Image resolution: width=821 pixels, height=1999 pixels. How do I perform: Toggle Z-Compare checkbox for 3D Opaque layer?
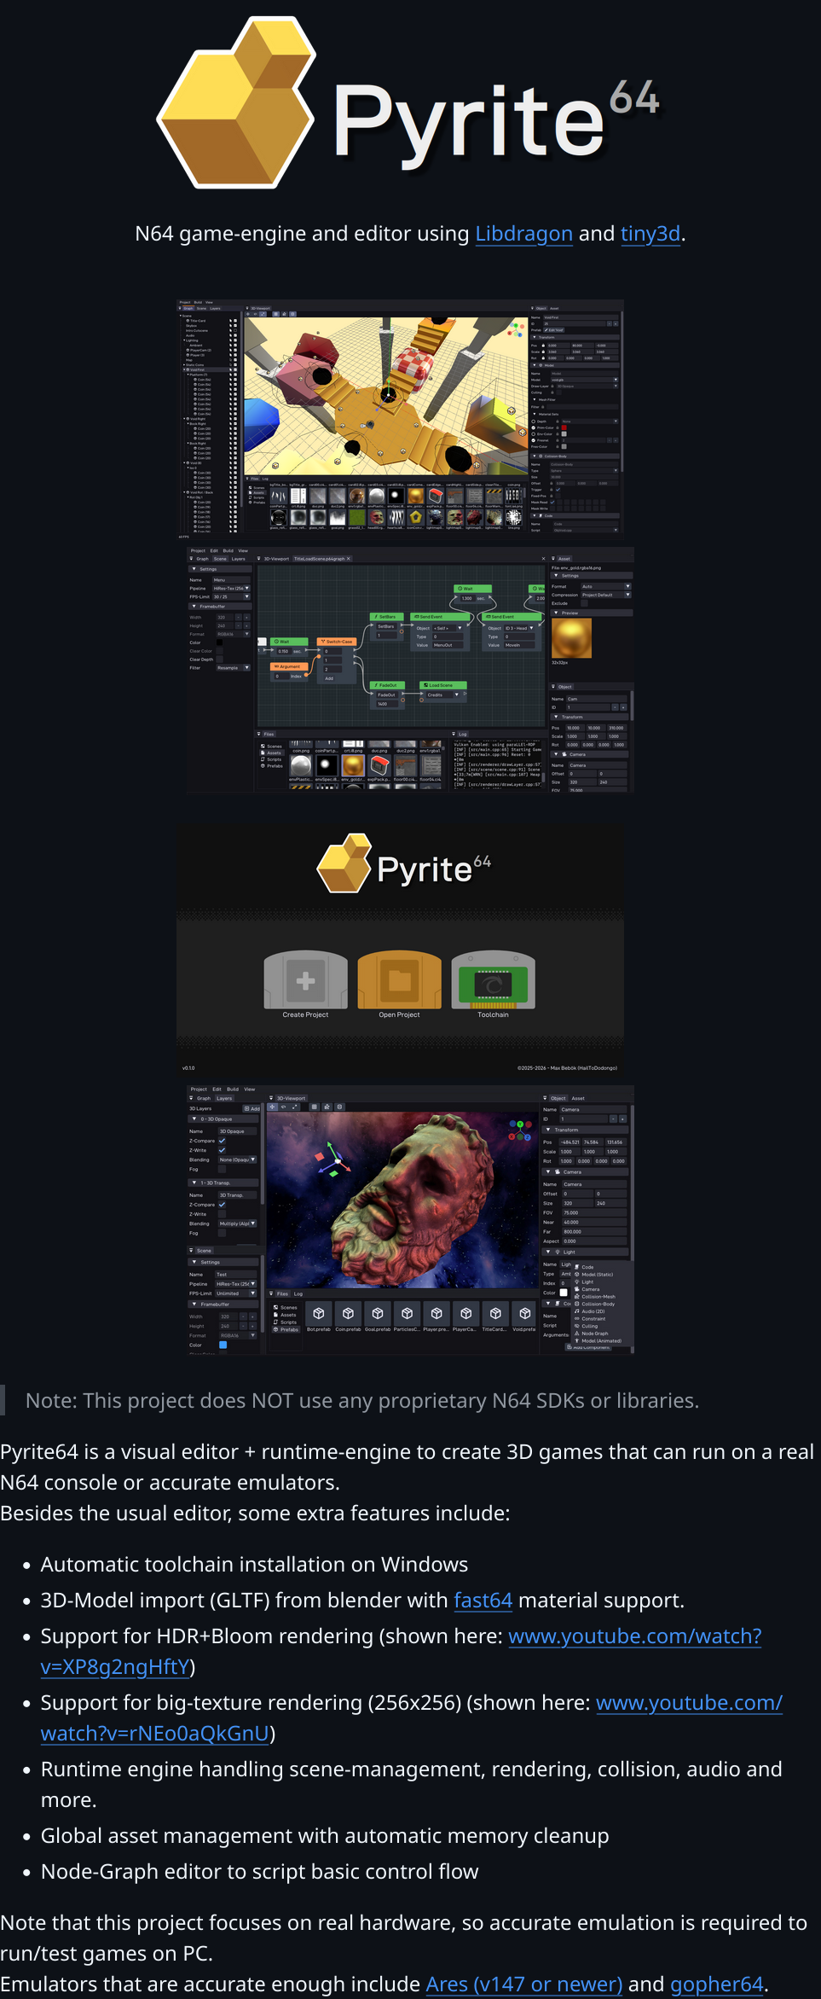coord(223,1141)
